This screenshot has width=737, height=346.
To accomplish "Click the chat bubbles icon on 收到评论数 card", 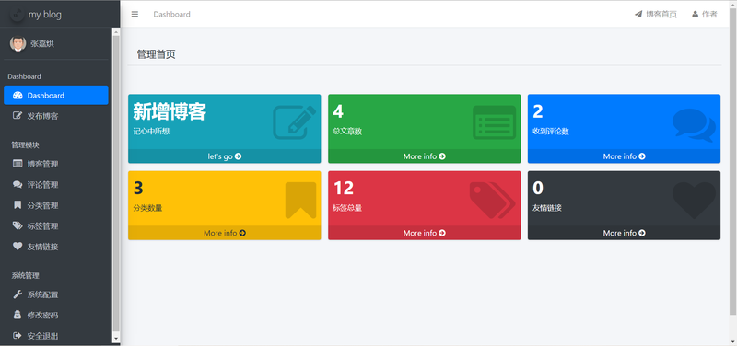I will [x=695, y=125].
